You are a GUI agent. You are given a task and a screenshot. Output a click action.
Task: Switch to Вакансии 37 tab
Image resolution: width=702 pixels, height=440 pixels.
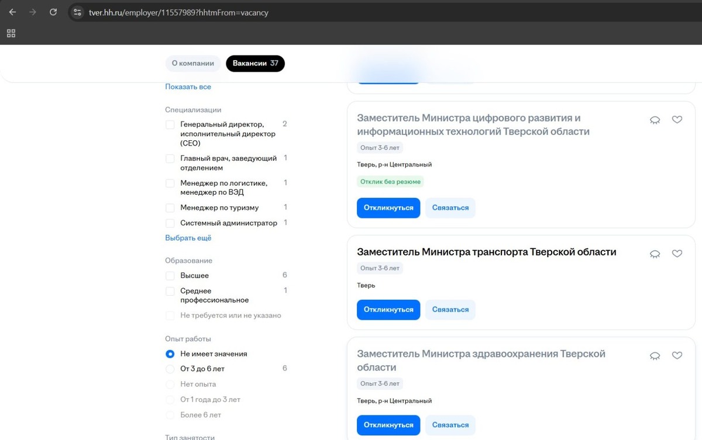[x=255, y=63]
